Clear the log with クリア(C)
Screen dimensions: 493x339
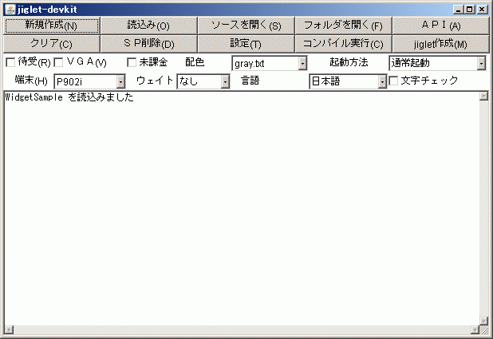coord(52,44)
